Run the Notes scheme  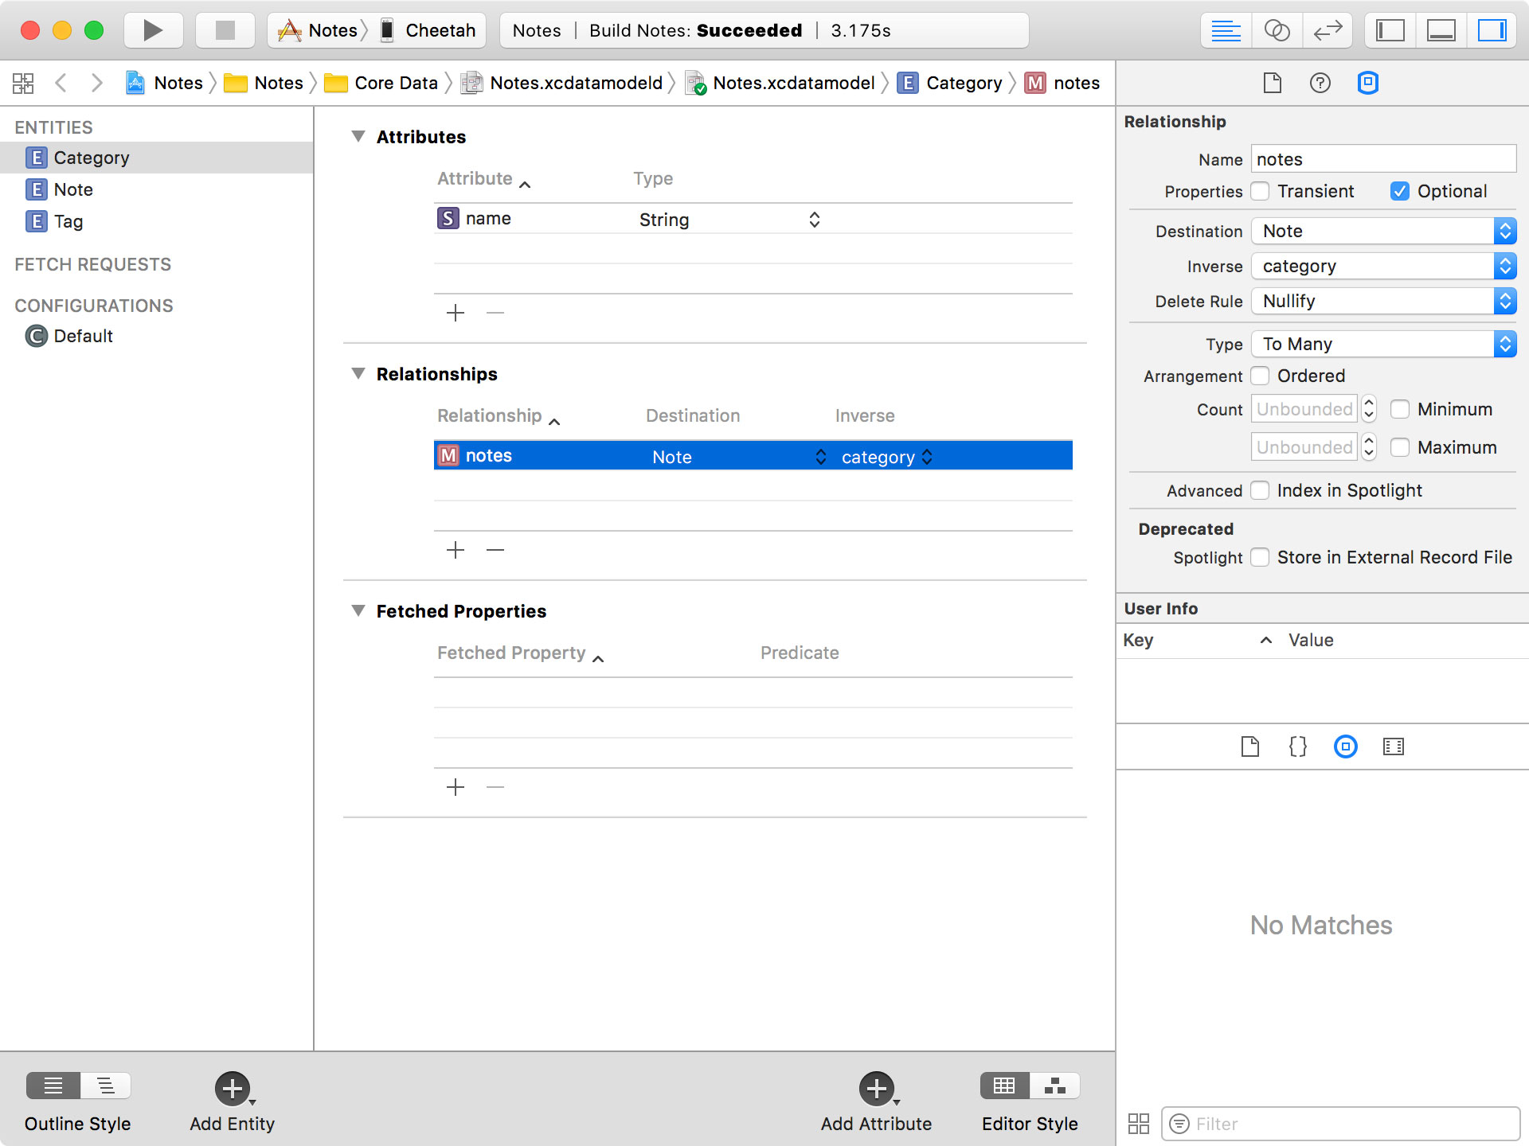[153, 30]
